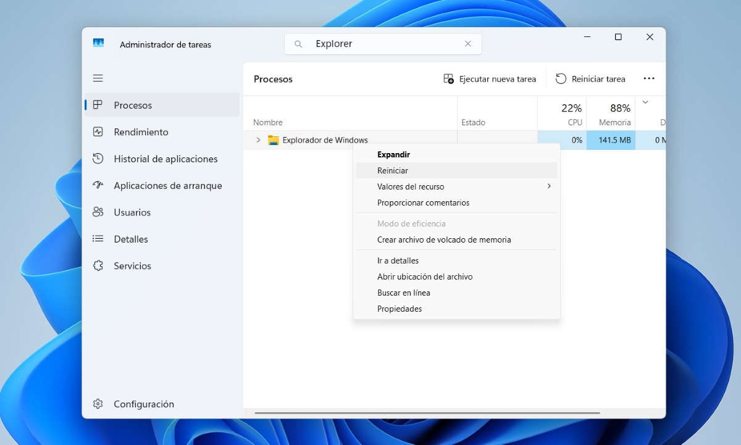Open the Servicios section

pyautogui.click(x=133, y=265)
